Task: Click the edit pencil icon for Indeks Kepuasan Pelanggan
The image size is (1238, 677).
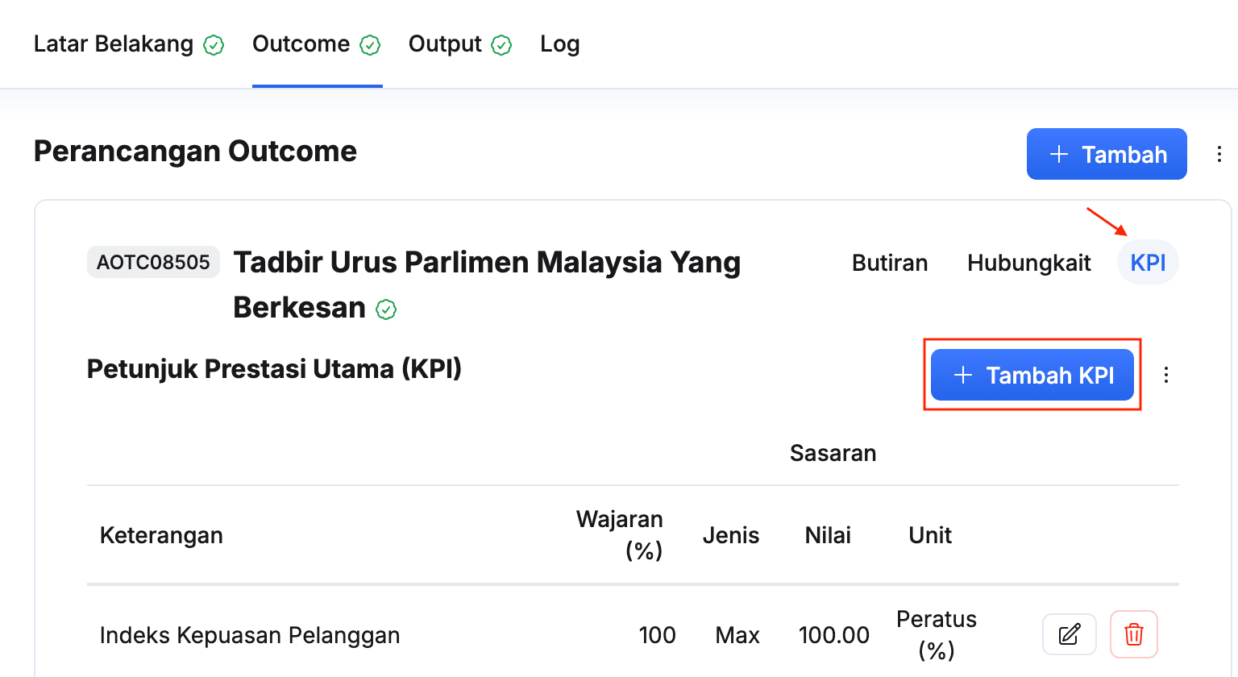Action: coord(1069,635)
